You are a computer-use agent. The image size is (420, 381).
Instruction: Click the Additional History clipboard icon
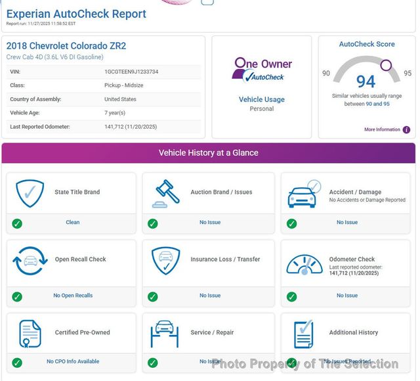303,334
